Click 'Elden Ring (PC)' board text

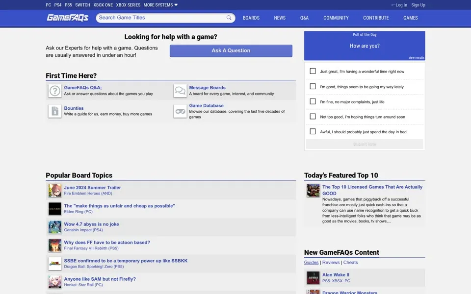click(78, 212)
